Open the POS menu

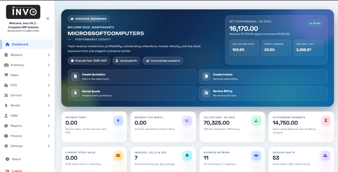pyautogui.click(x=27, y=85)
